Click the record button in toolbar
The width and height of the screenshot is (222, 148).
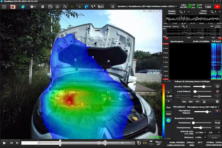(33, 7)
